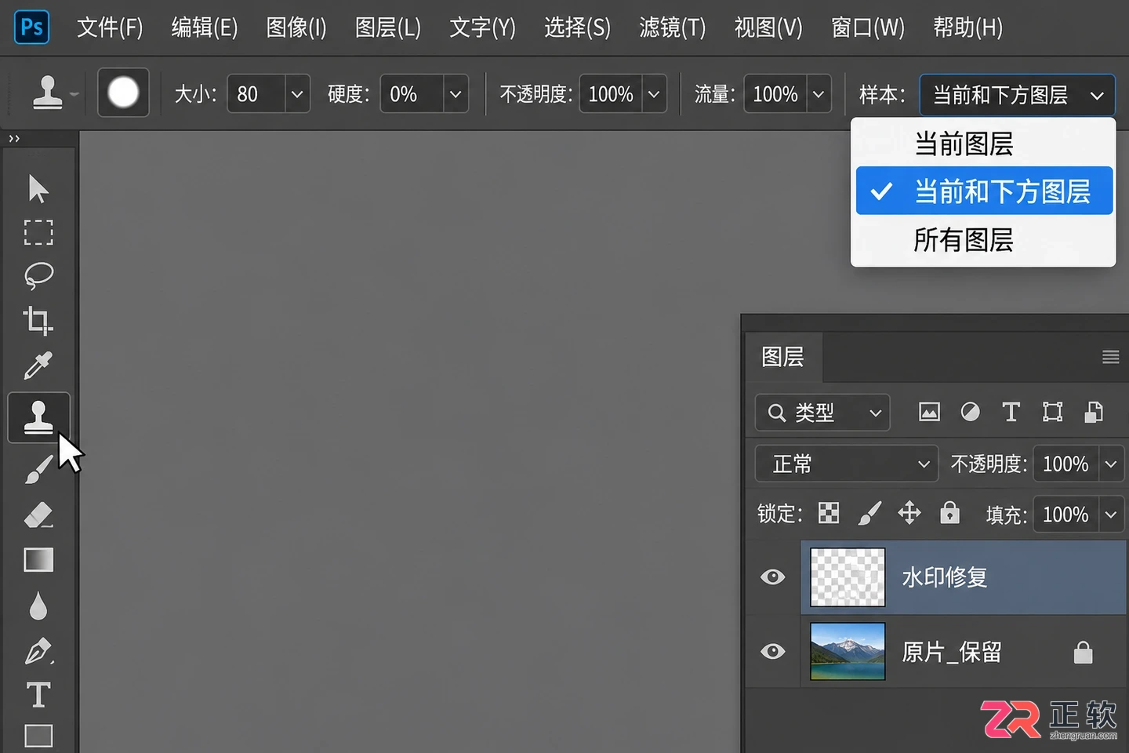Select the Blur droplet tool

point(38,606)
